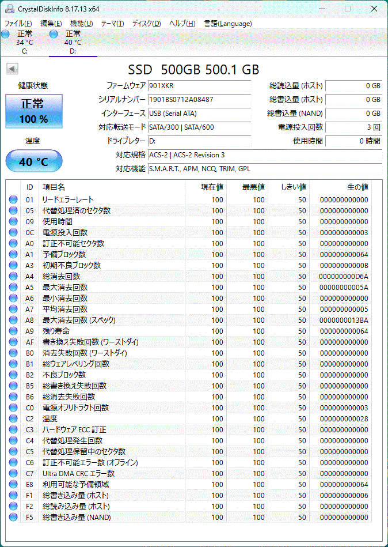Click the シリアルナンバー field 1901BS0712A08487
The width and height of the screenshot is (388, 547).
tap(199, 99)
